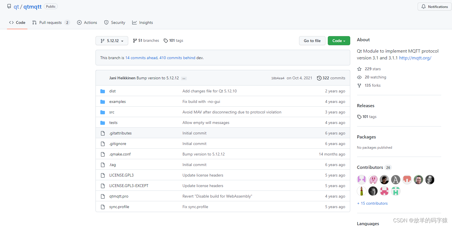
Task: Switch to the Code tab
Action: point(17,22)
